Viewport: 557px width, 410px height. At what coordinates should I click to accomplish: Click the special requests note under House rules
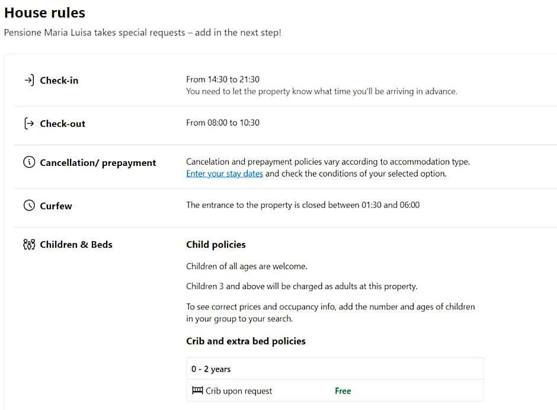(142, 33)
